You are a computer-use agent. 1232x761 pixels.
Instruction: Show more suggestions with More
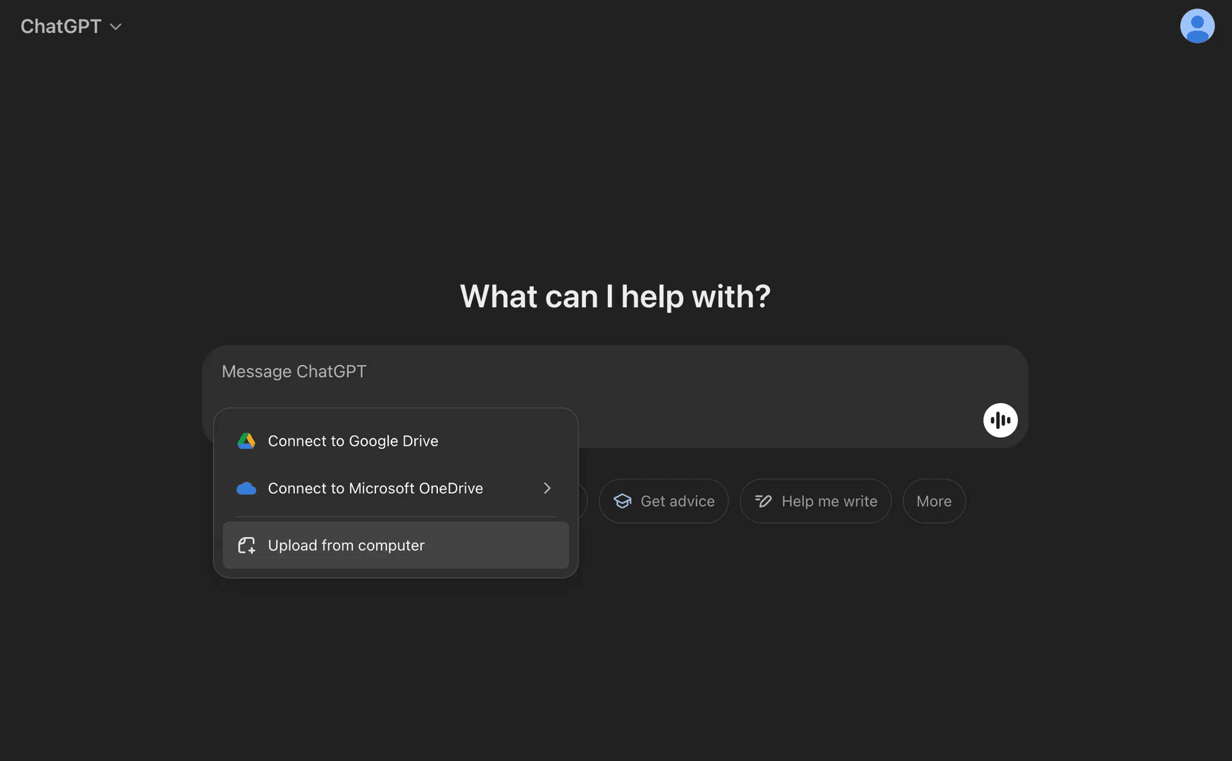[934, 501]
